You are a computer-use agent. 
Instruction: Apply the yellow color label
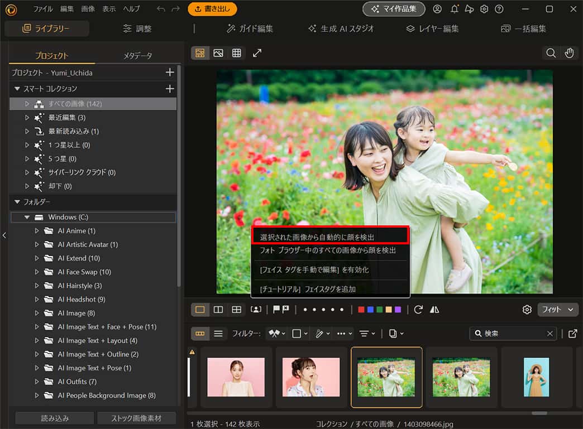point(389,310)
